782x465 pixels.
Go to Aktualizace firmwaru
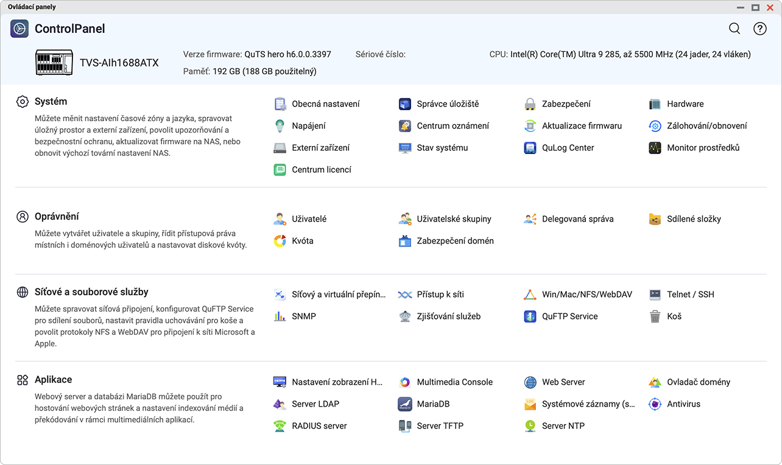click(581, 126)
